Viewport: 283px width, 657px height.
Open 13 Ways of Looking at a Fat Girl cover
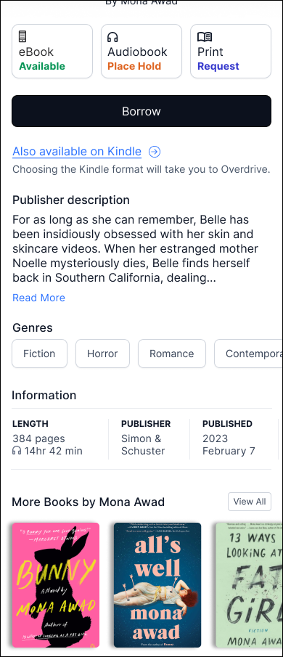(x=249, y=585)
